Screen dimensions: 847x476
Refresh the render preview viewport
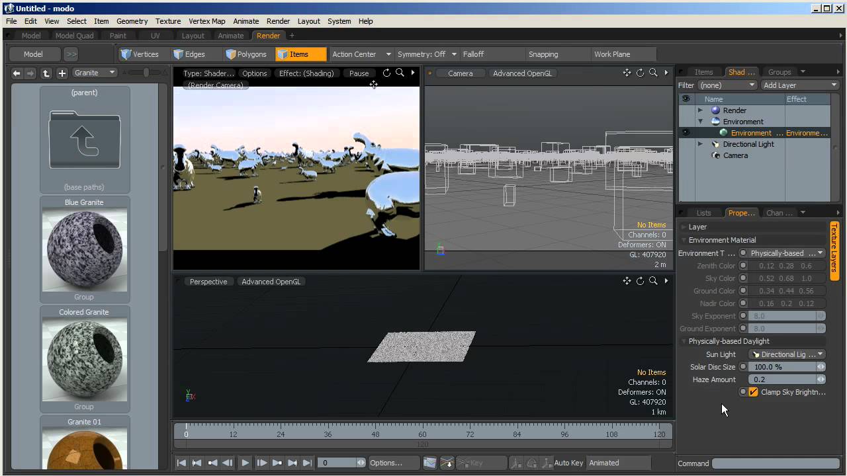(x=386, y=73)
